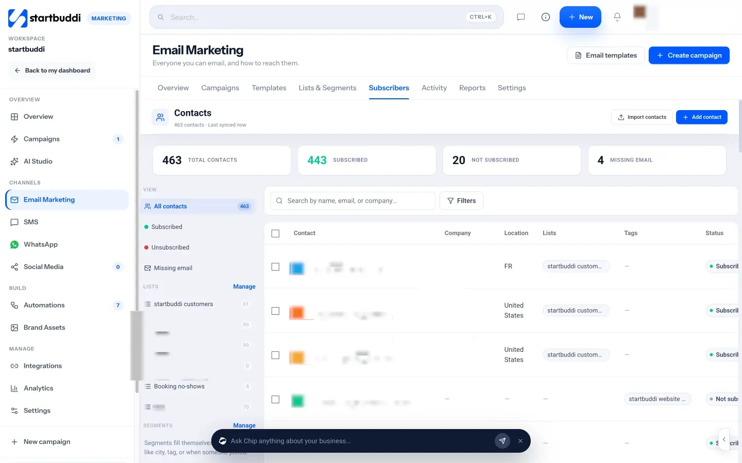The width and height of the screenshot is (742, 463).
Task: Tick checkbox for the orange-avatar contact
Action: [x=276, y=311]
